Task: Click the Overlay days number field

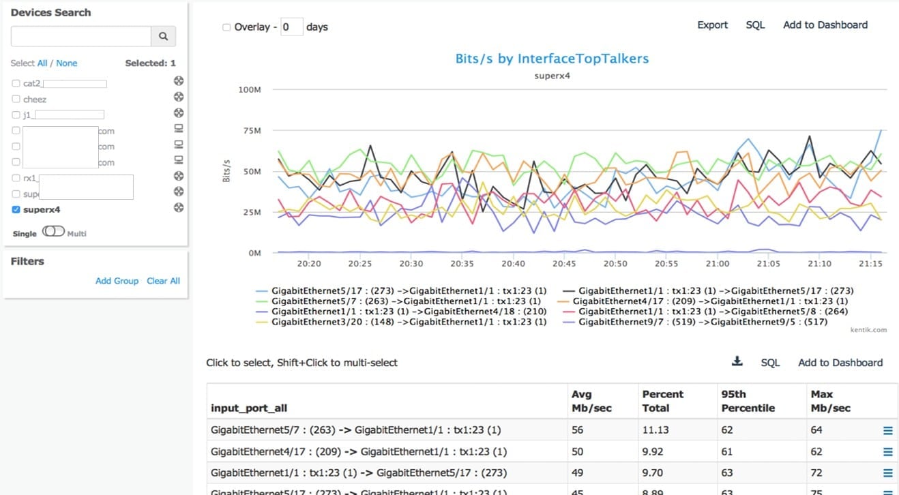Action: coord(292,27)
